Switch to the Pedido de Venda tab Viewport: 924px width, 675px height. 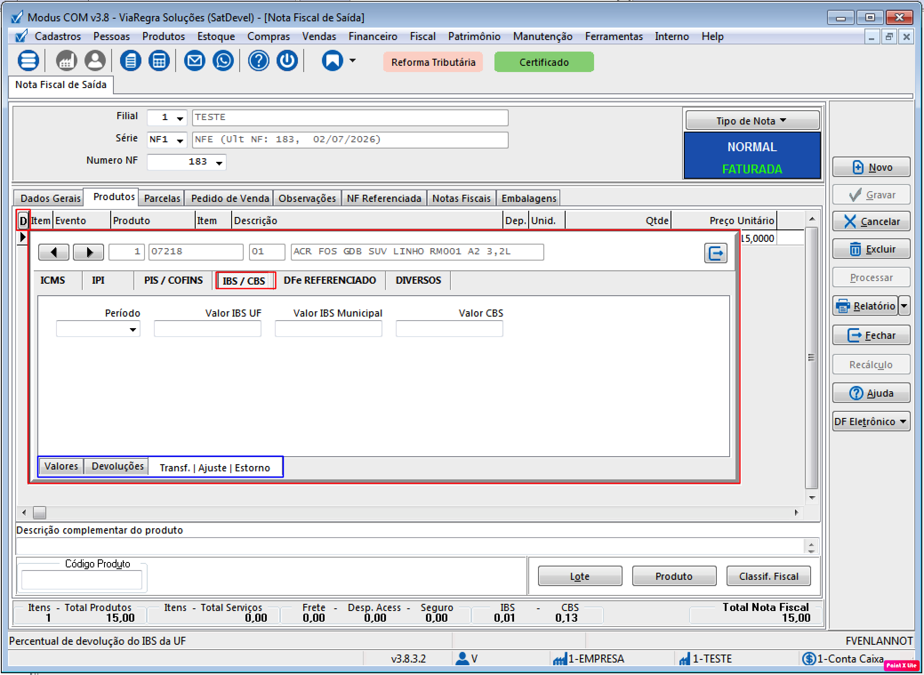[230, 198]
